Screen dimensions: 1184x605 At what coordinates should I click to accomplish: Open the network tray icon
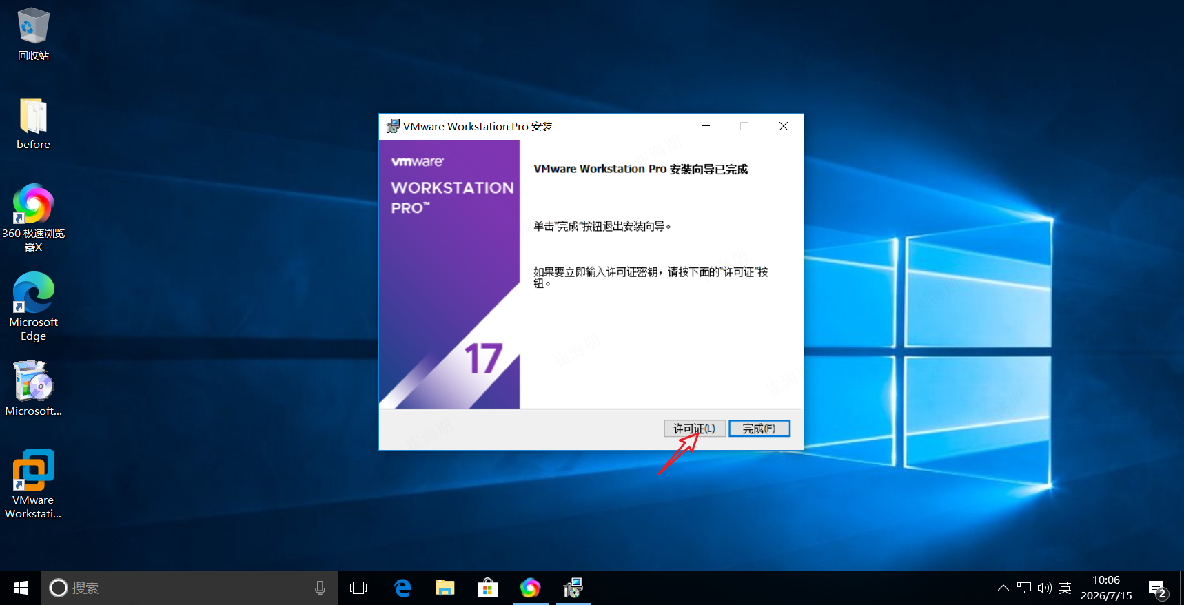point(1024,588)
